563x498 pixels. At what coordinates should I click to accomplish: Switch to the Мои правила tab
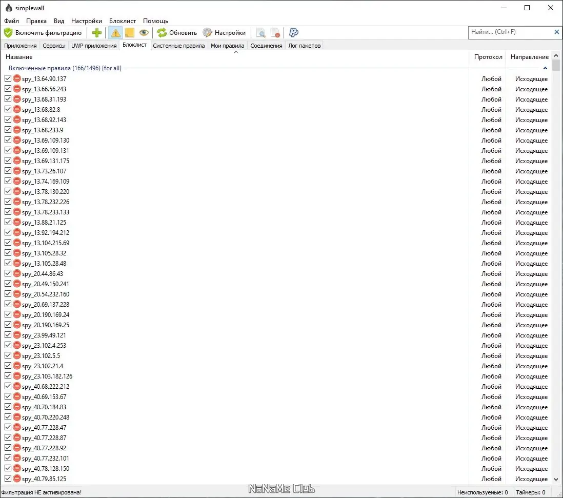pyautogui.click(x=227, y=46)
